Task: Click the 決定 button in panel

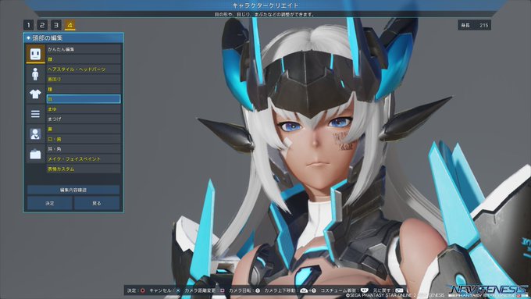Action: point(50,203)
